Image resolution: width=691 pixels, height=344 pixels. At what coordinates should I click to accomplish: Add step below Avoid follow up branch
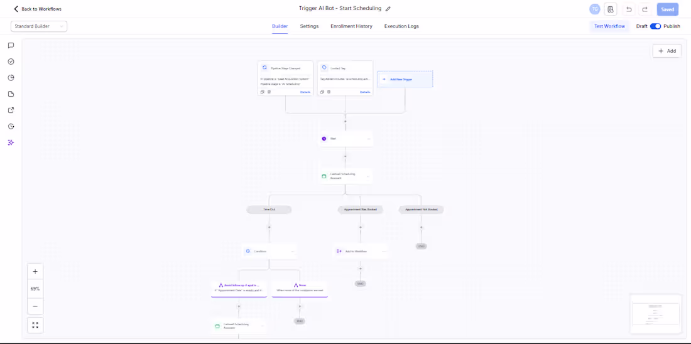(239, 306)
